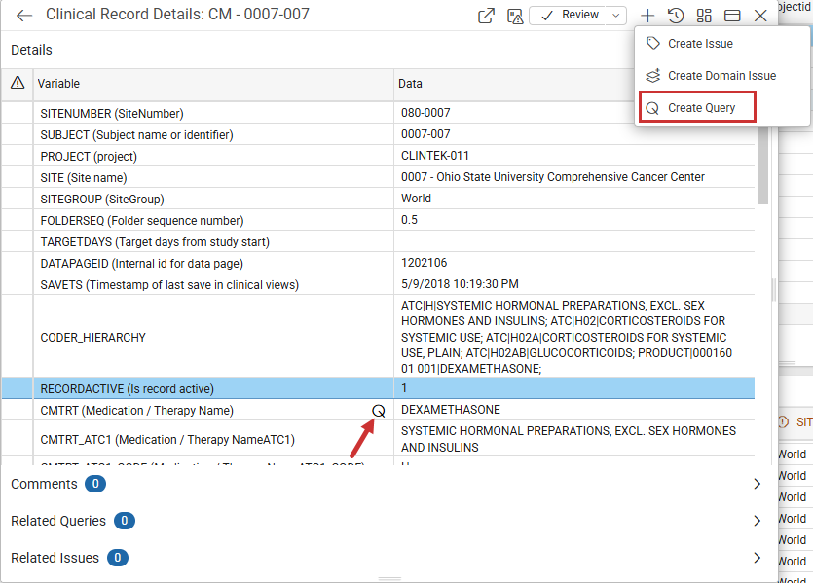This screenshot has width=813, height=583.
Task: Click the query icon on CMTRT row
Action: click(379, 411)
